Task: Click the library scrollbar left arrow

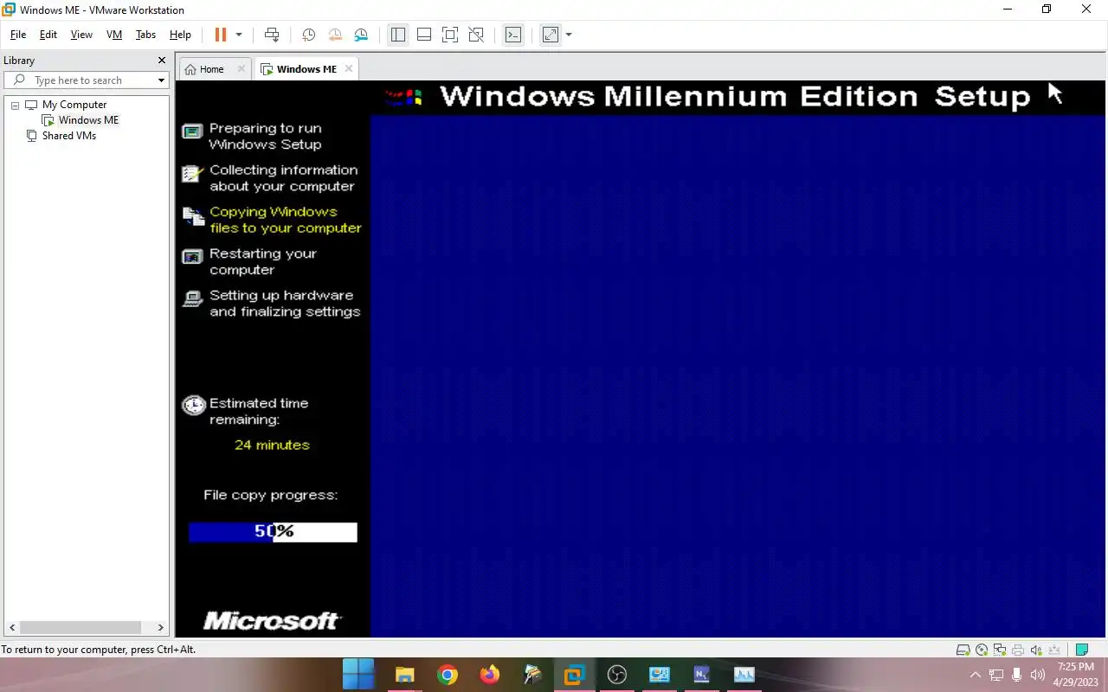Action: [x=11, y=627]
